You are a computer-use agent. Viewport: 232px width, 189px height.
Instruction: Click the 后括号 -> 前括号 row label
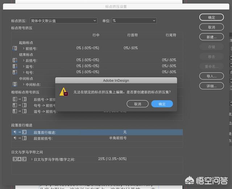tap(44, 99)
